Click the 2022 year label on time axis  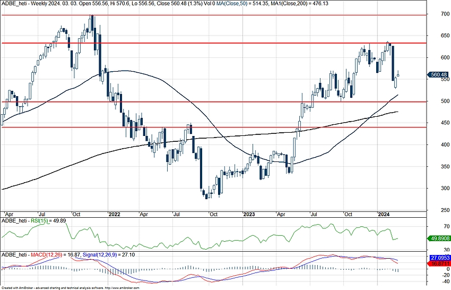point(115,214)
